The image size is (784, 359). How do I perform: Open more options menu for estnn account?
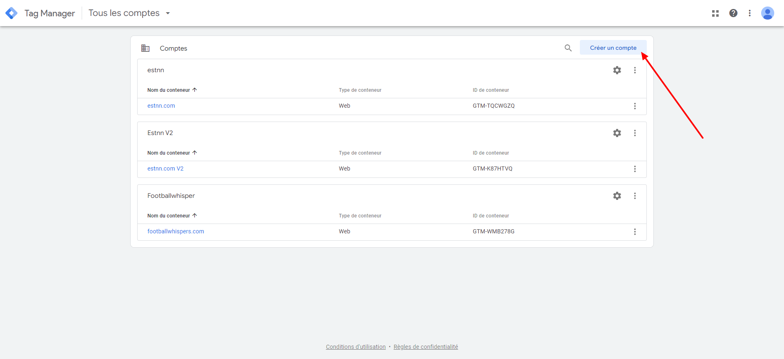(635, 70)
